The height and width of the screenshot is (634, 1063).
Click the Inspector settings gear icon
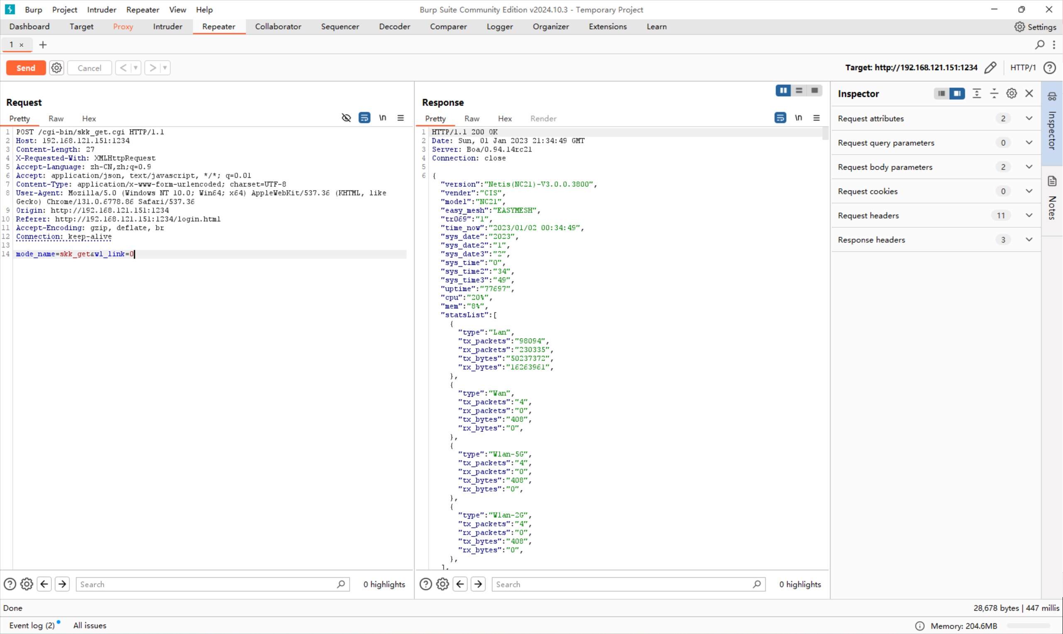click(x=1011, y=94)
